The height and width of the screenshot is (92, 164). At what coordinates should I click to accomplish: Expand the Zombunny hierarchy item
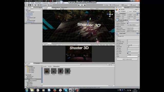point(26,14)
